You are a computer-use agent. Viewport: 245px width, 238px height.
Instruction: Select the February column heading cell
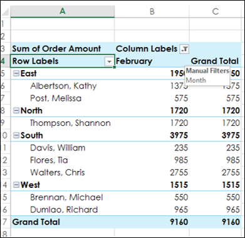152,61
